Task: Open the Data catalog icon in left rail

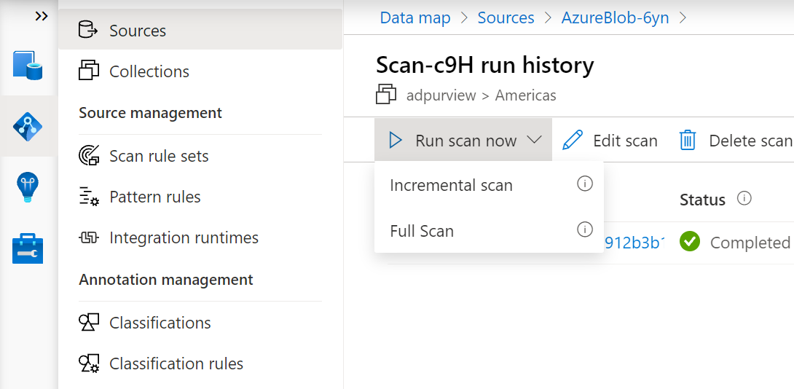Action: (28, 65)
